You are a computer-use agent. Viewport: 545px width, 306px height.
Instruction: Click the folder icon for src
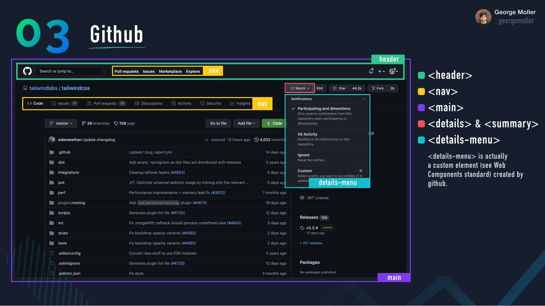[x=51, y=223]
